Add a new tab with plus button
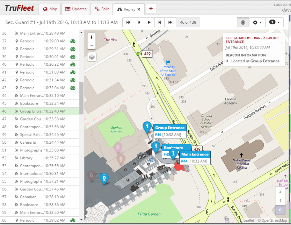Viewport: 291px width, 225px height. 151,9
